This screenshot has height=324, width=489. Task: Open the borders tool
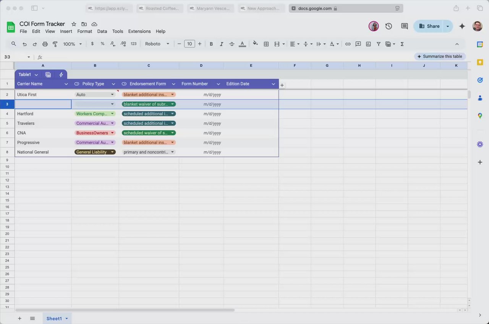pyautogui.click(x=266, y=44)
